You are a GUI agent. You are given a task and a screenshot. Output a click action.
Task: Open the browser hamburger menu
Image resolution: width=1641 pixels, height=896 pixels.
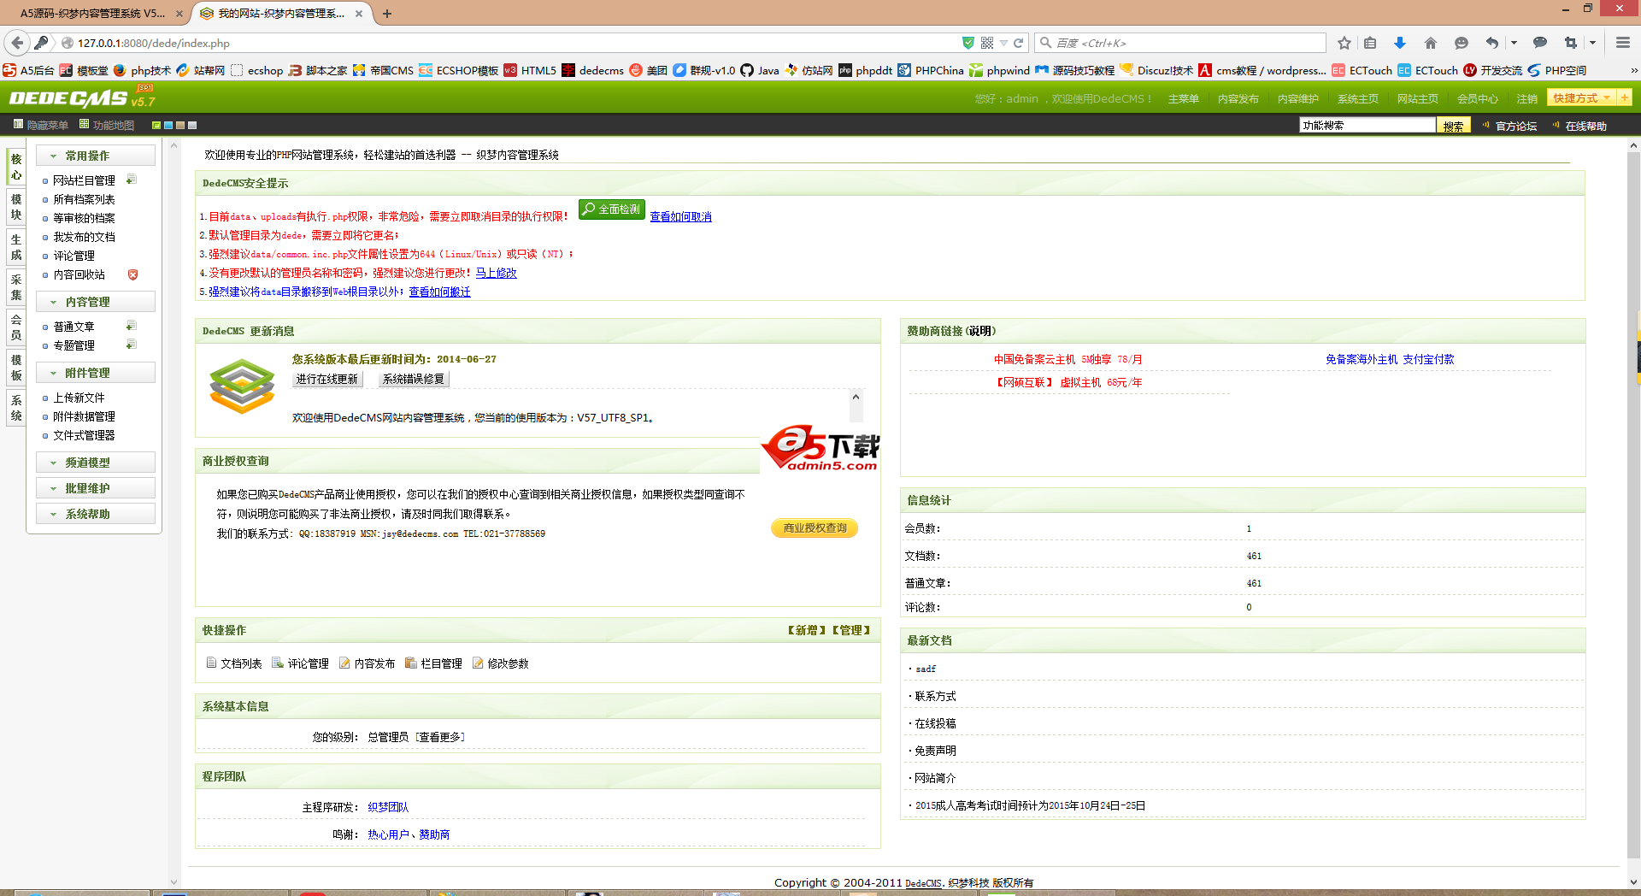click(x=1623, y=43)
